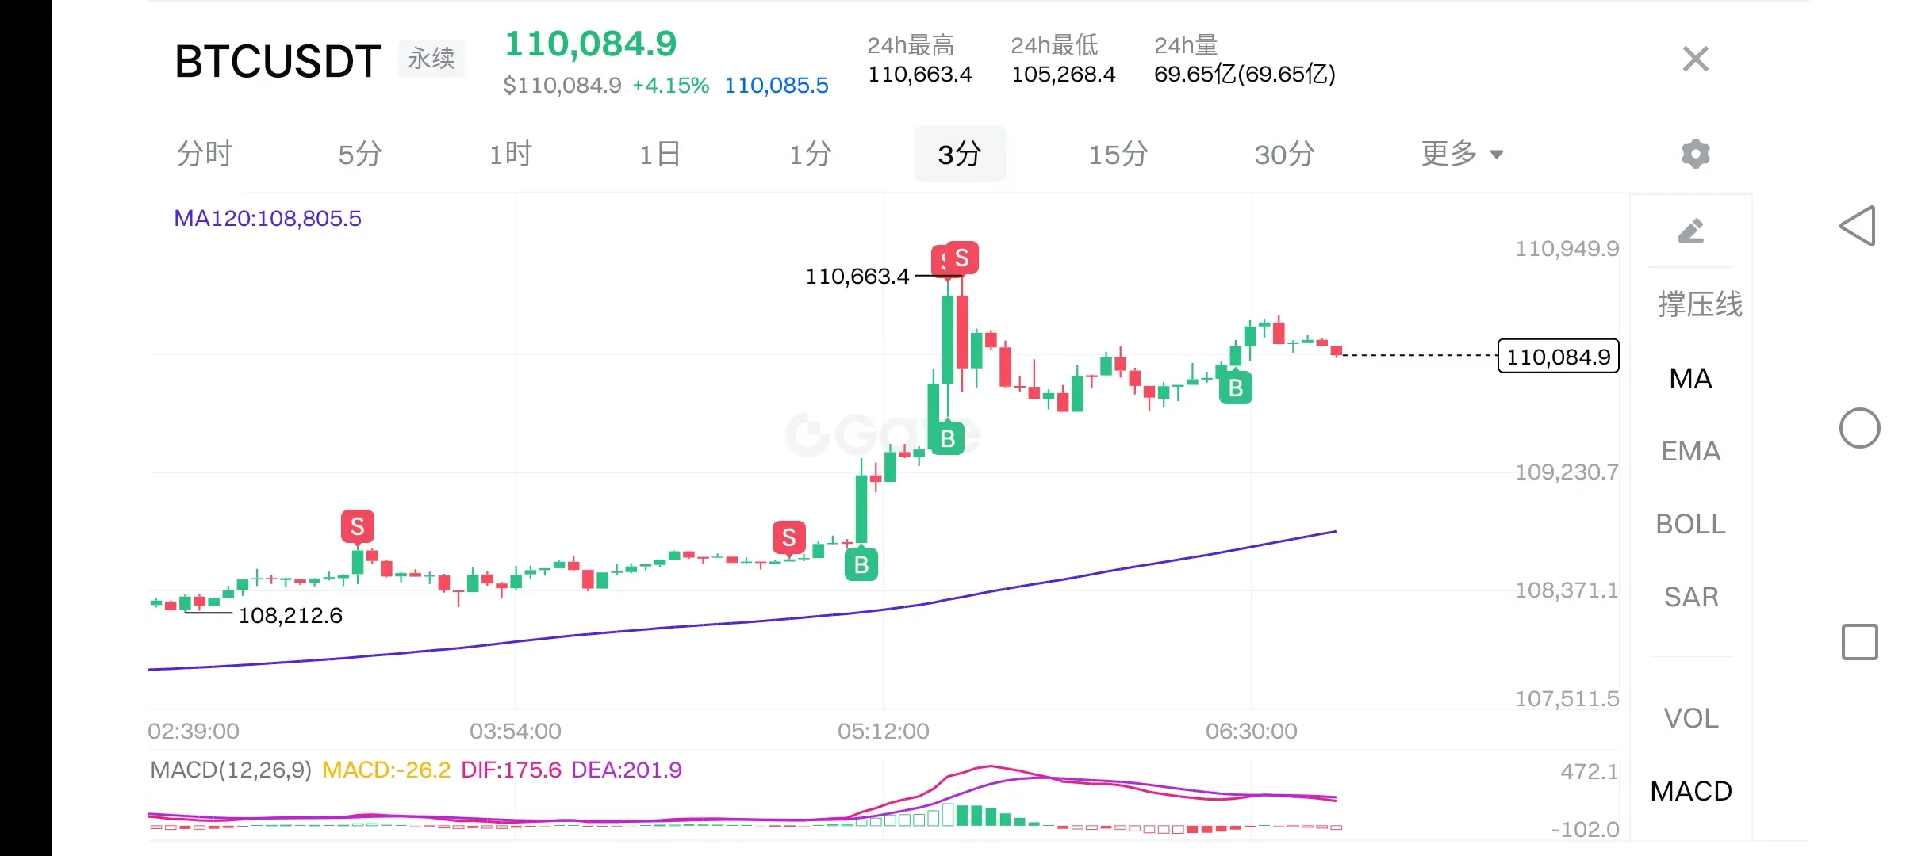Tap the 24h最高 value 110,663.4
The height and width of the screenshot is (856, 1910).
click(920, 74)
